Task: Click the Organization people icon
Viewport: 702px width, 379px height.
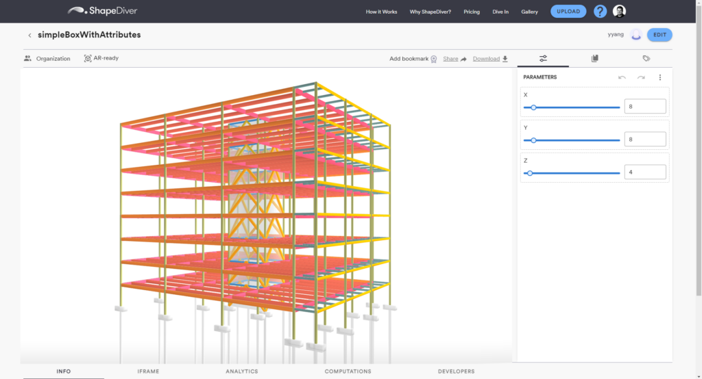Action: 27,59
